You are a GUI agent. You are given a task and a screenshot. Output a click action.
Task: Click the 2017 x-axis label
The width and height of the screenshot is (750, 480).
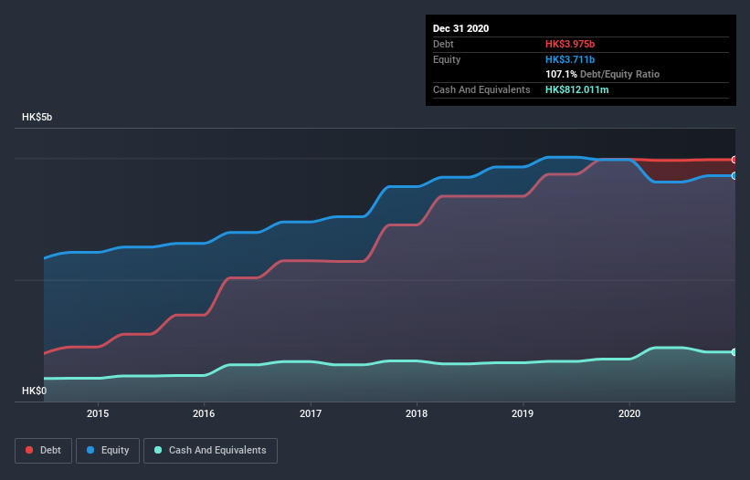point(311,413)
